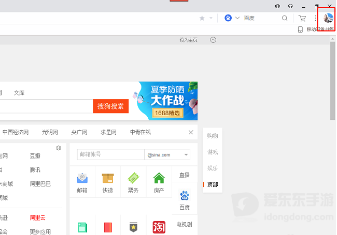This screenshot has width=337, height=235.
Task: Click the Baidu paw search engine icon
Action: [x=228, y=18]
